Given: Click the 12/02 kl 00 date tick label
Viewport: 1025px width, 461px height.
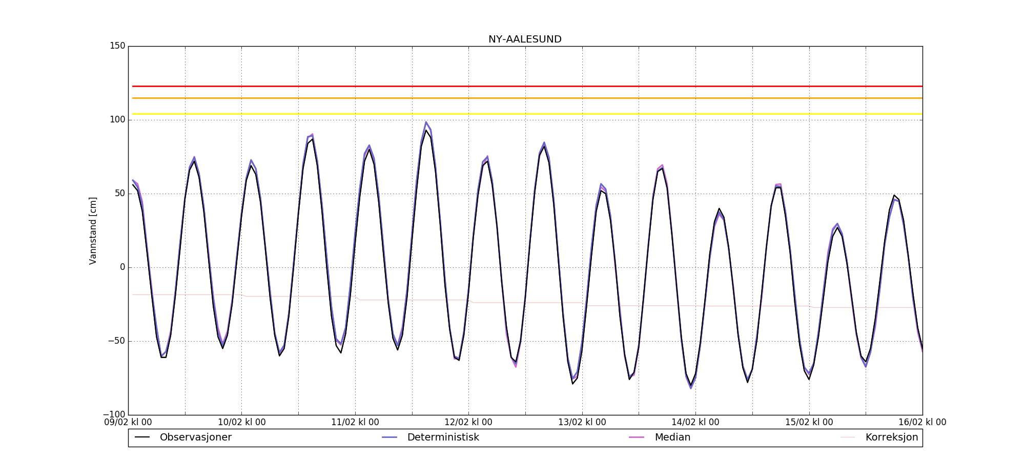Looking at the screenshot, I should point(468,423).
